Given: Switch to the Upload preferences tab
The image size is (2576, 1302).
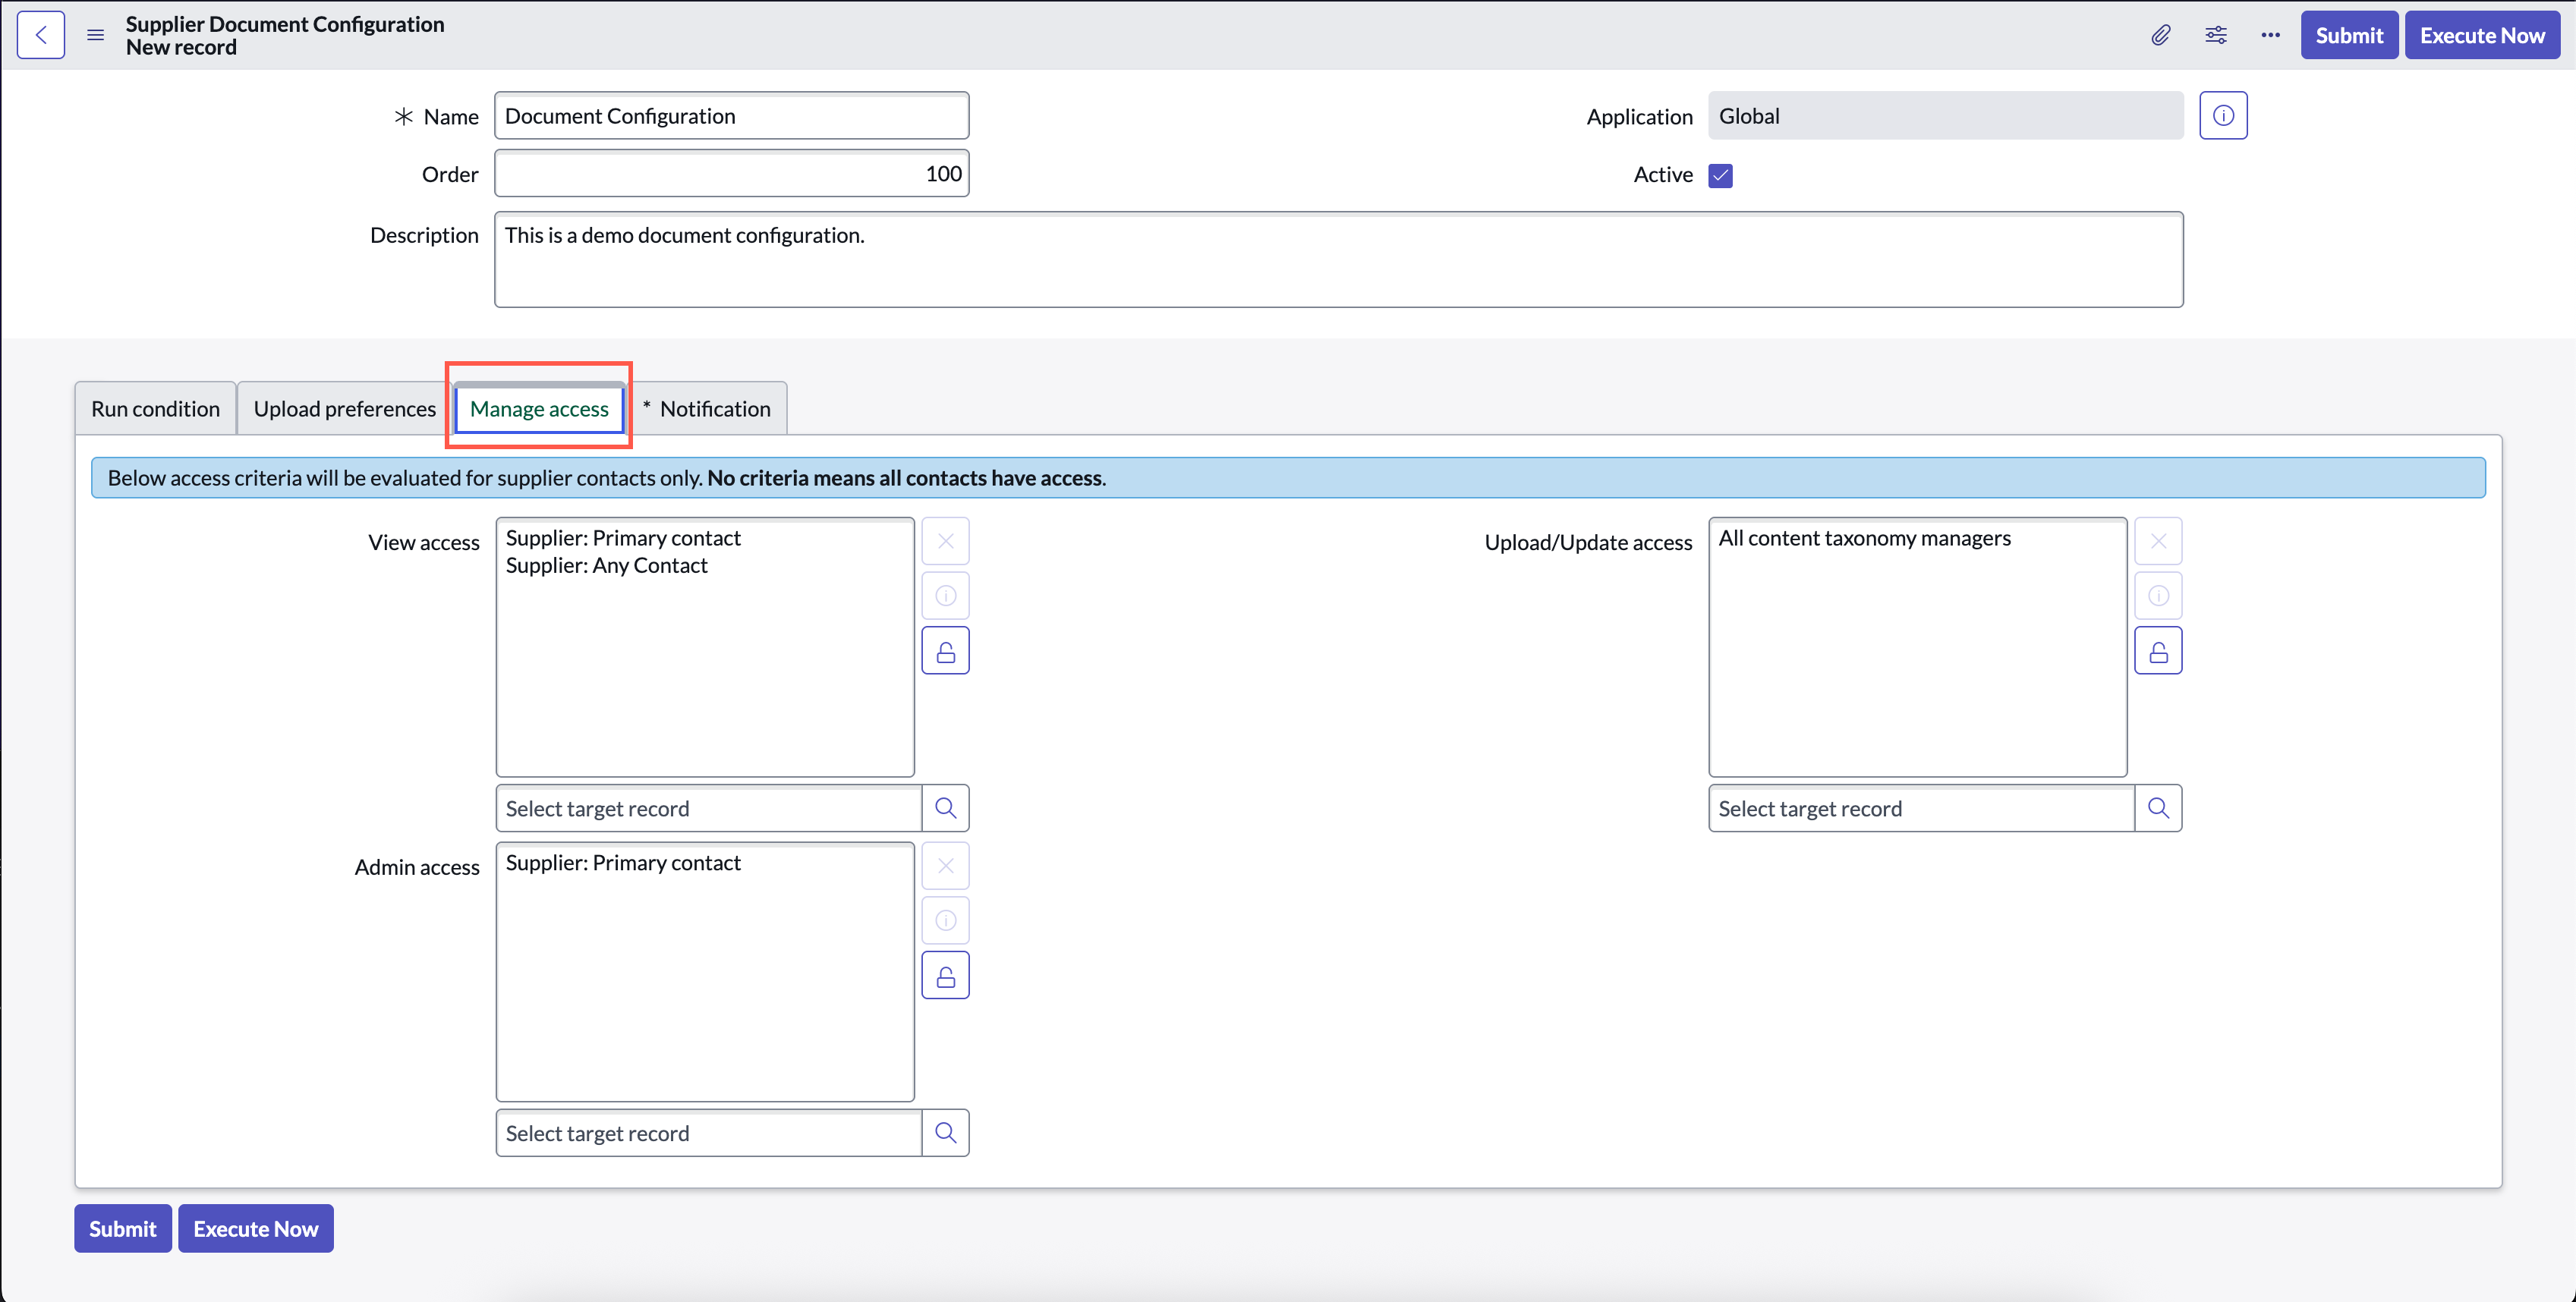Looking at the screenshot, I should point(345,409).
